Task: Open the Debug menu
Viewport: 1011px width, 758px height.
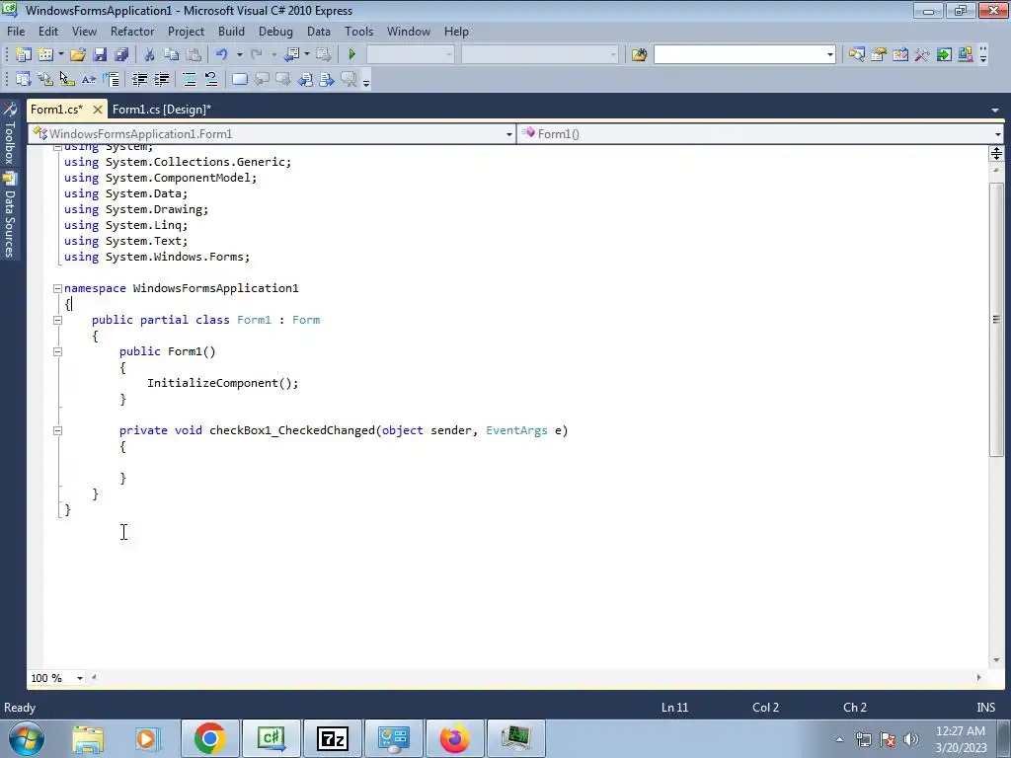Action: pos(275,32)
